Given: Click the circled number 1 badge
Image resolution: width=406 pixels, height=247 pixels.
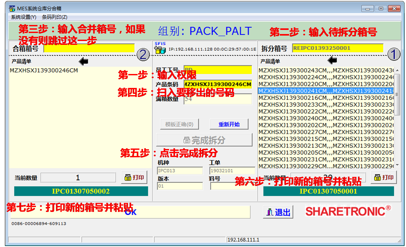Looking at the screenshot, I should point(394,54).
